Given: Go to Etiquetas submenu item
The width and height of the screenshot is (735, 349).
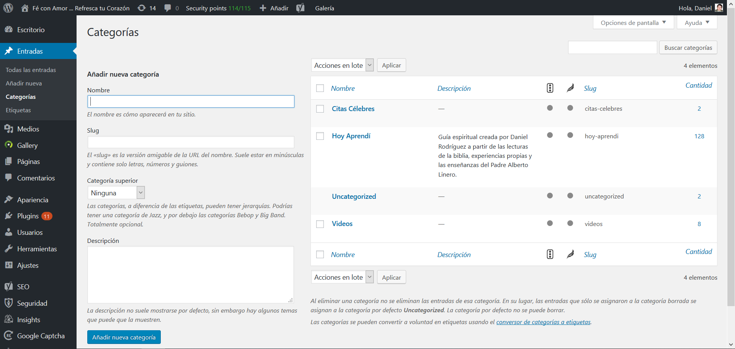Looking at the screenshot, I should click(18, 110).
